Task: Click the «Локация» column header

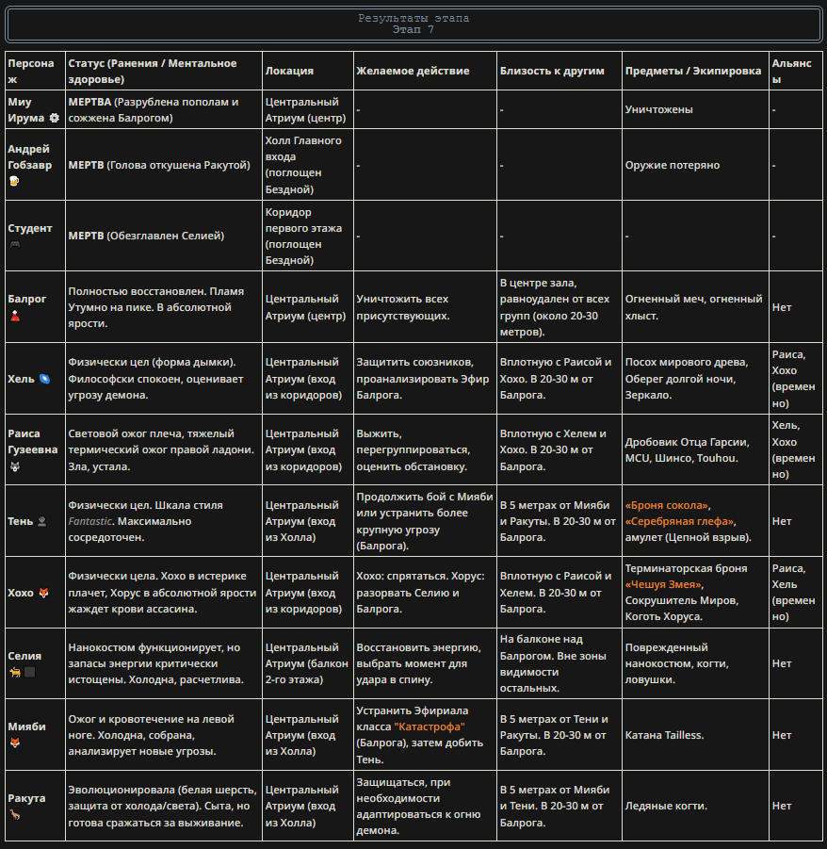Action: (289, 71)
